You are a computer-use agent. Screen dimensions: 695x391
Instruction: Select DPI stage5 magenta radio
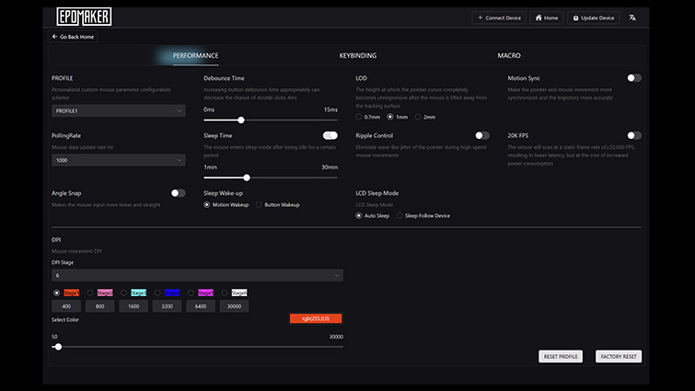tap(191, 293)
